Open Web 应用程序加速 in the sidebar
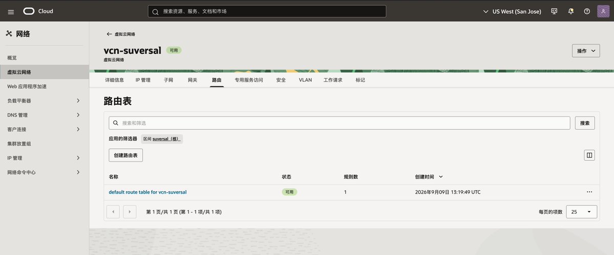 44,86
